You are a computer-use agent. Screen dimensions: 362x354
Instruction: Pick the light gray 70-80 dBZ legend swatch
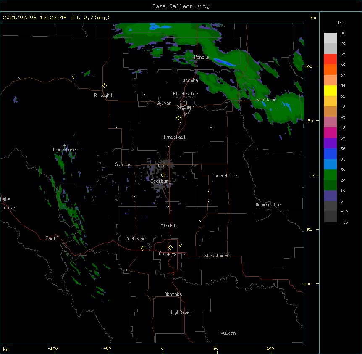click(x=330, y=38)
